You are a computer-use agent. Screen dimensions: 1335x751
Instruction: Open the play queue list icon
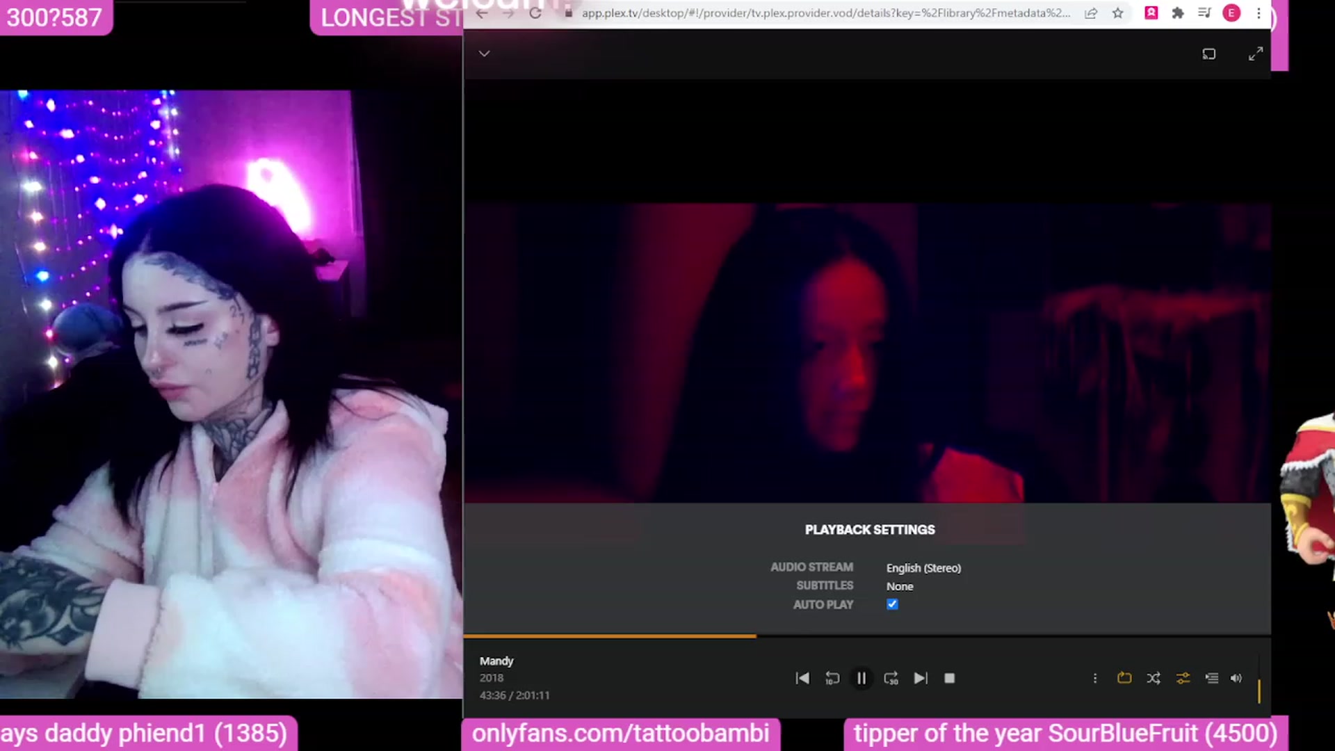[1212, 678]
